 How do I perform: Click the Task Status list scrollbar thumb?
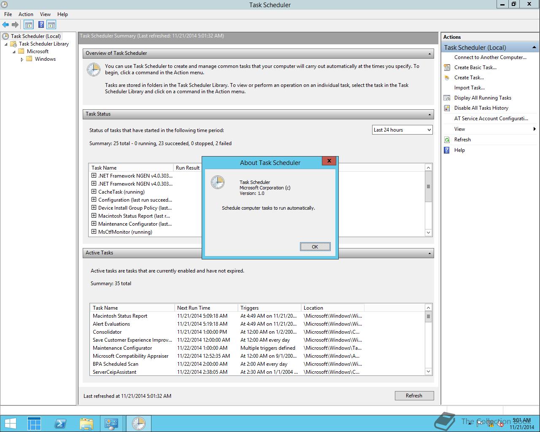(429, 186)
